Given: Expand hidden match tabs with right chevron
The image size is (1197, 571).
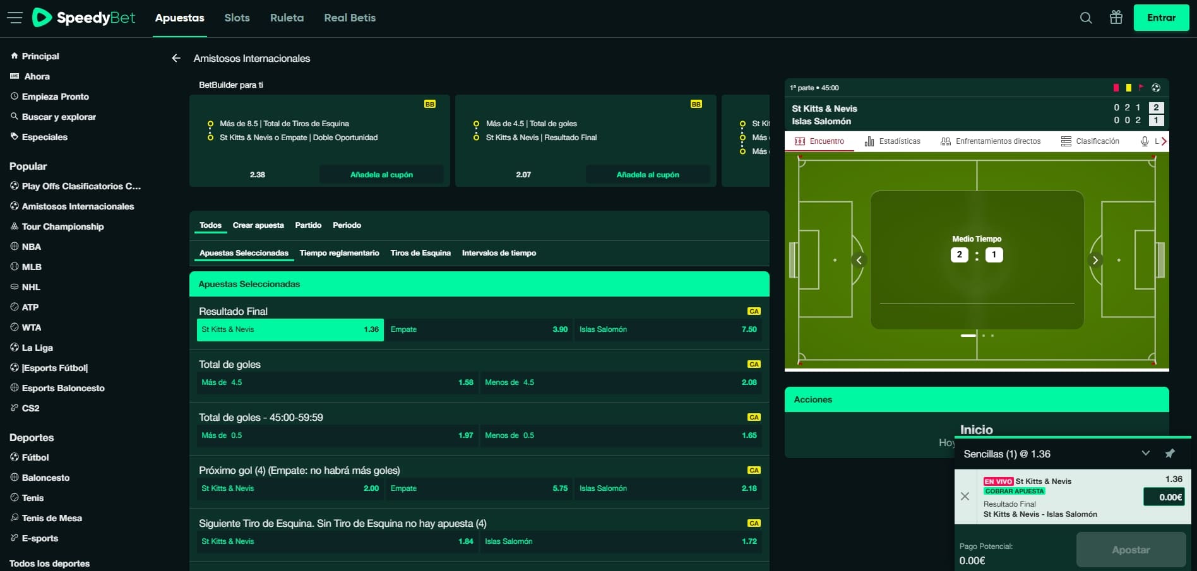Looking at the screenshot, I should point(1164,141).
